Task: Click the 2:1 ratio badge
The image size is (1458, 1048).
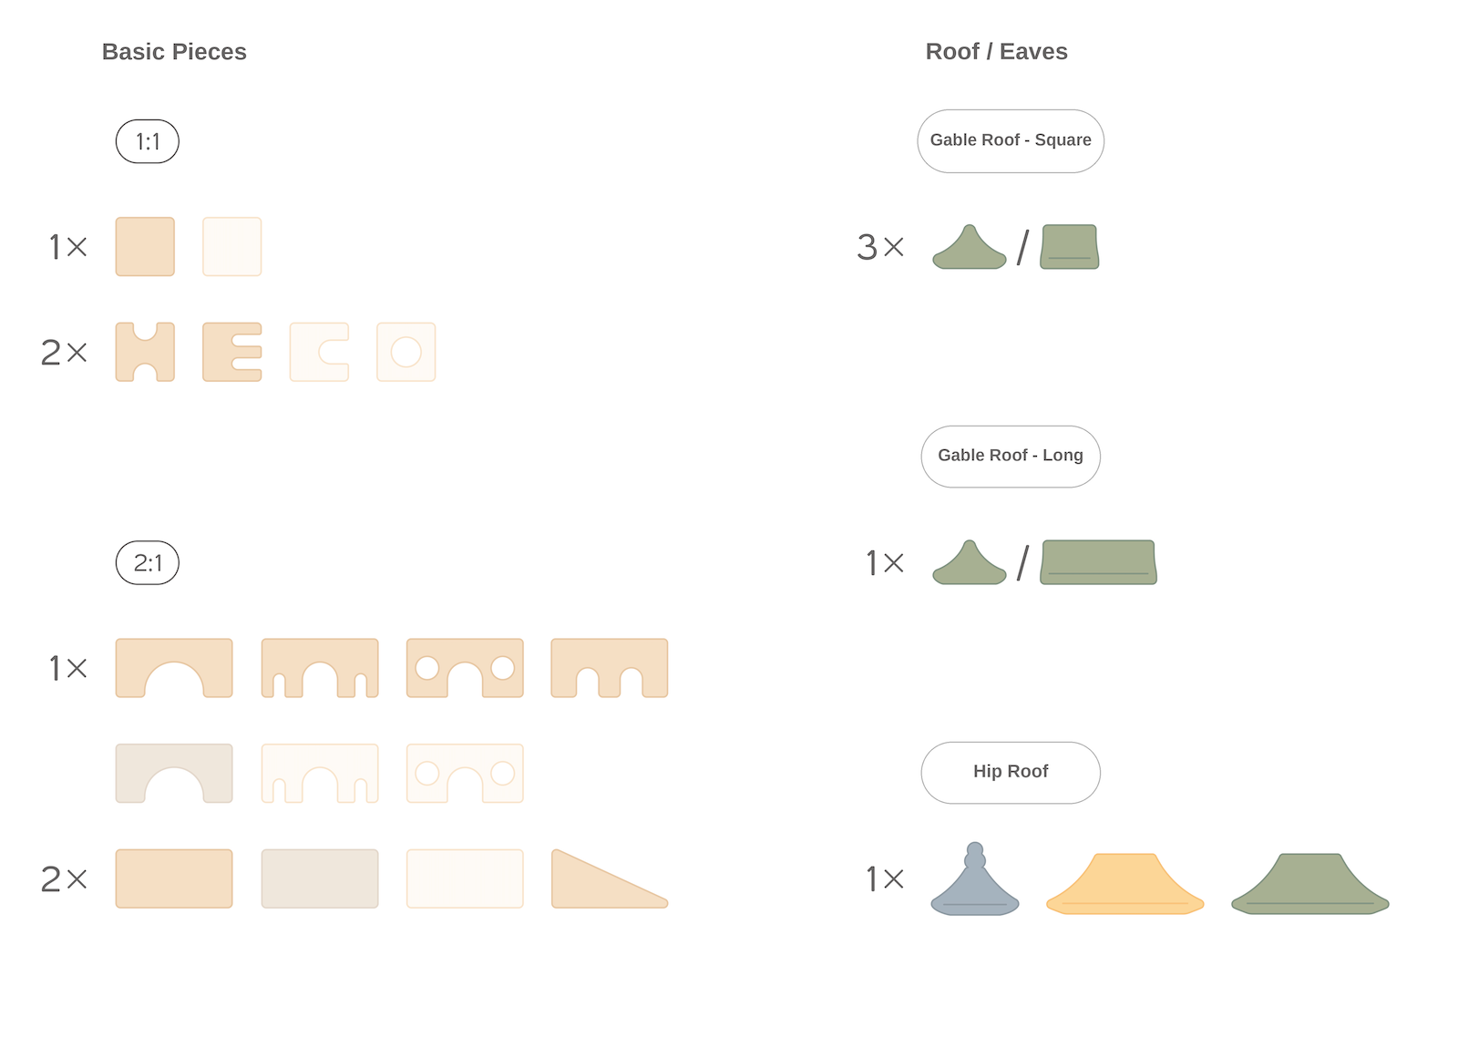Action: pos(148,562)
